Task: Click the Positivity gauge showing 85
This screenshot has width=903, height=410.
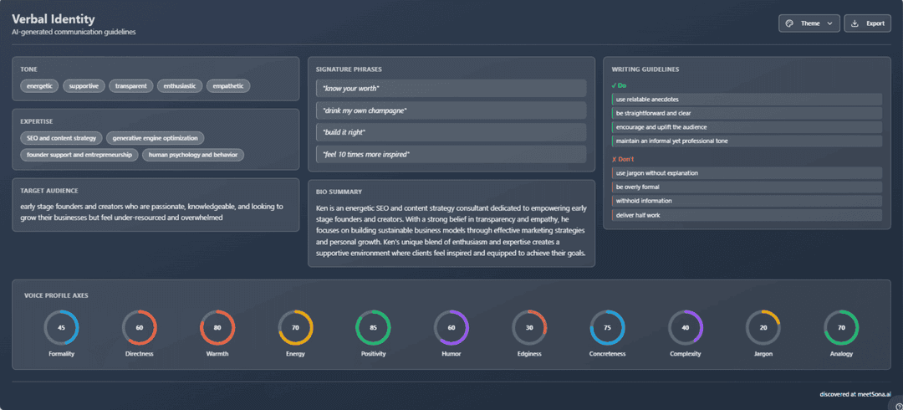Action: 373,327
